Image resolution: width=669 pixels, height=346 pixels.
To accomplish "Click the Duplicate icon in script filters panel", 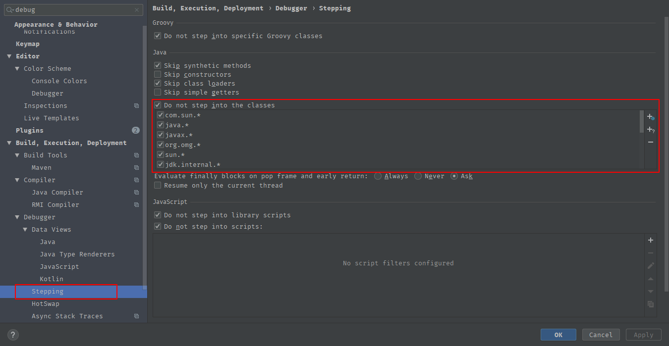I will click(651, 304).
